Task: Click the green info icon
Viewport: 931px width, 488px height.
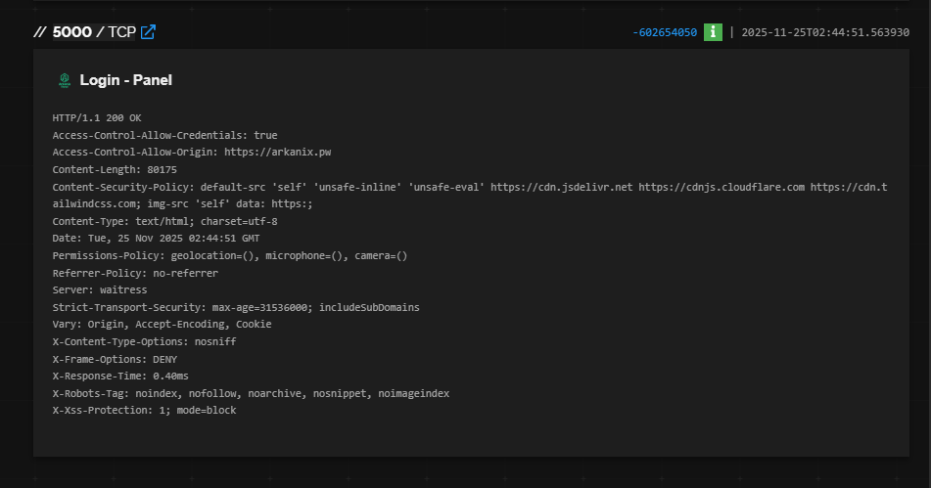Action: pyautogui.click(x=713, y=32)
